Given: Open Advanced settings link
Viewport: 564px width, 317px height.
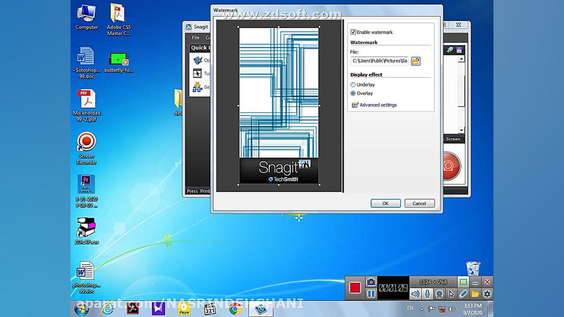Looking at the screenshot, I should (x=378, y=105).
